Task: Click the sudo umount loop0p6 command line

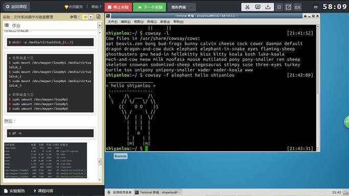Action: pos(38,108)
